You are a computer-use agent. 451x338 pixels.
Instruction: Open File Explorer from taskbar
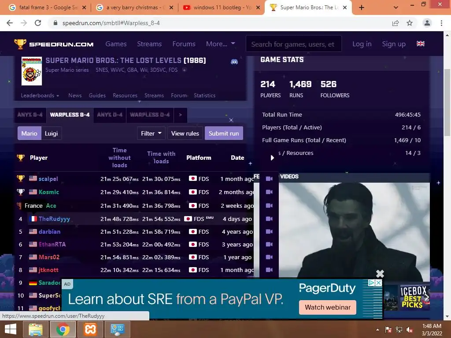(x=35, y=329)
